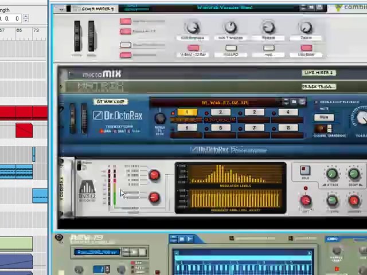367x275 pixels.
Task: Select the Combinator patch name display
Action: tap(225, 7)
